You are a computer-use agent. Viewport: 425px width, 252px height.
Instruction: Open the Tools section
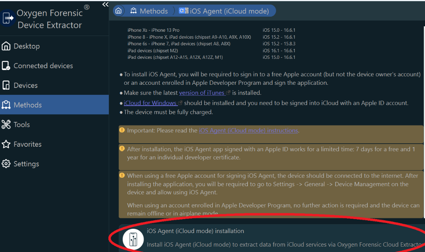coord(54,124)
